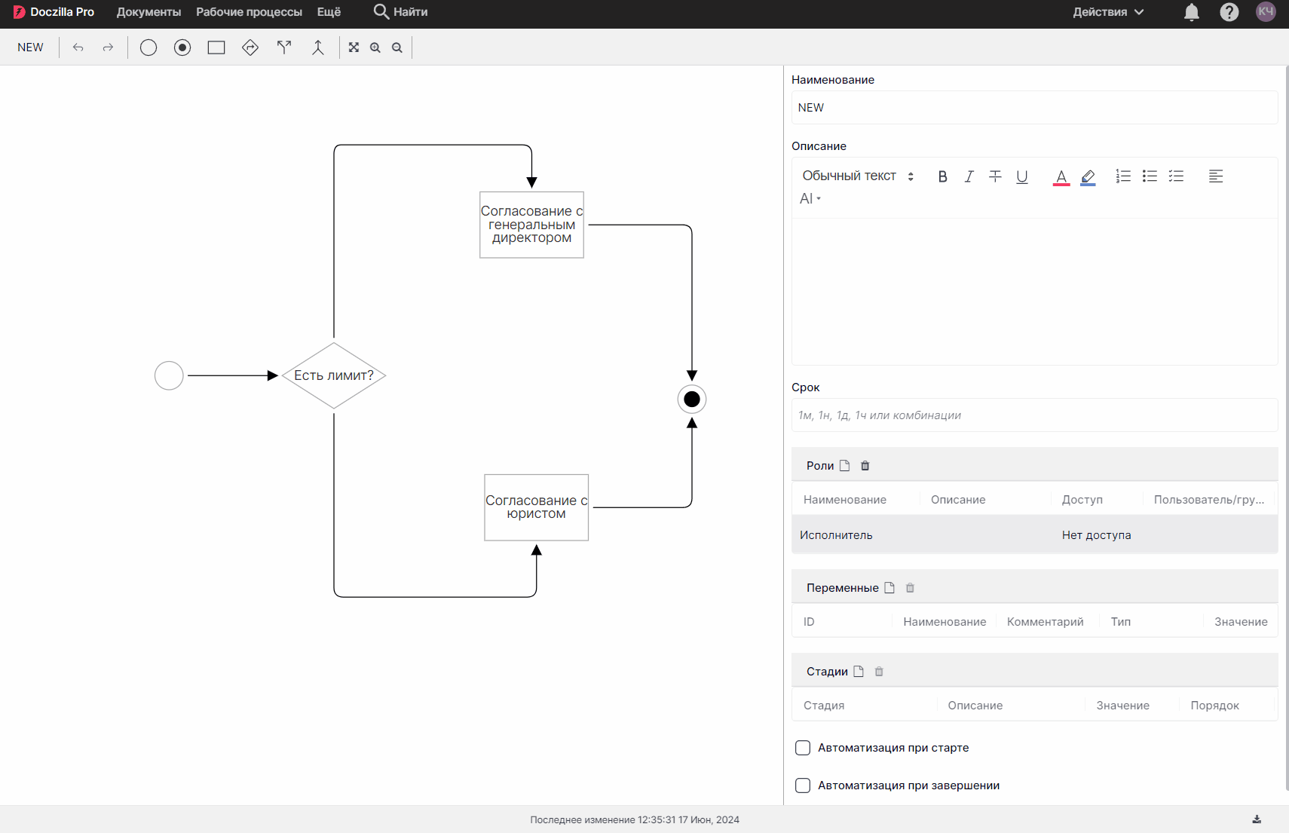Click the NEW label in toolbar
Image resolution: width=1289 pixels, height=833 pixels.
pos(30,47)
